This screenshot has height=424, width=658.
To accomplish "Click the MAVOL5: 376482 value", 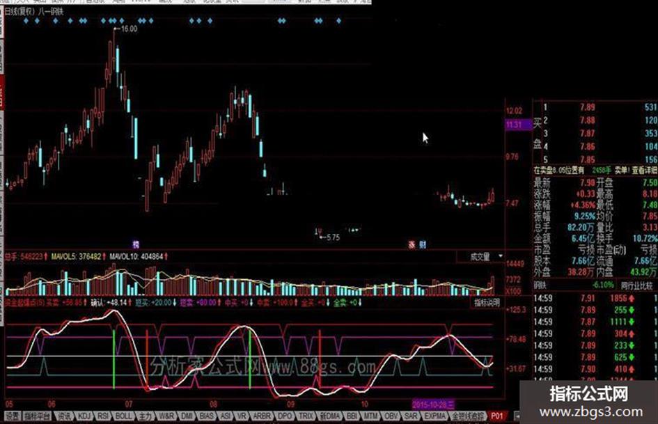I will 77,256.
